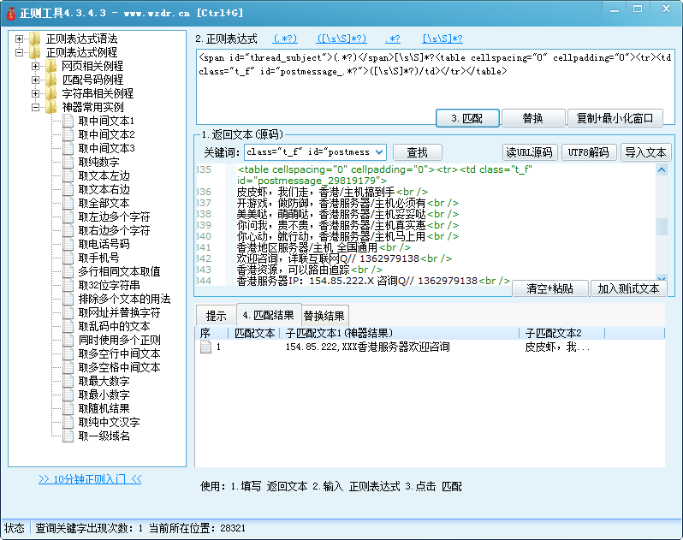
Task: Click the document icon beside 取乱码中的文本
Action: [x=68, y=326]
